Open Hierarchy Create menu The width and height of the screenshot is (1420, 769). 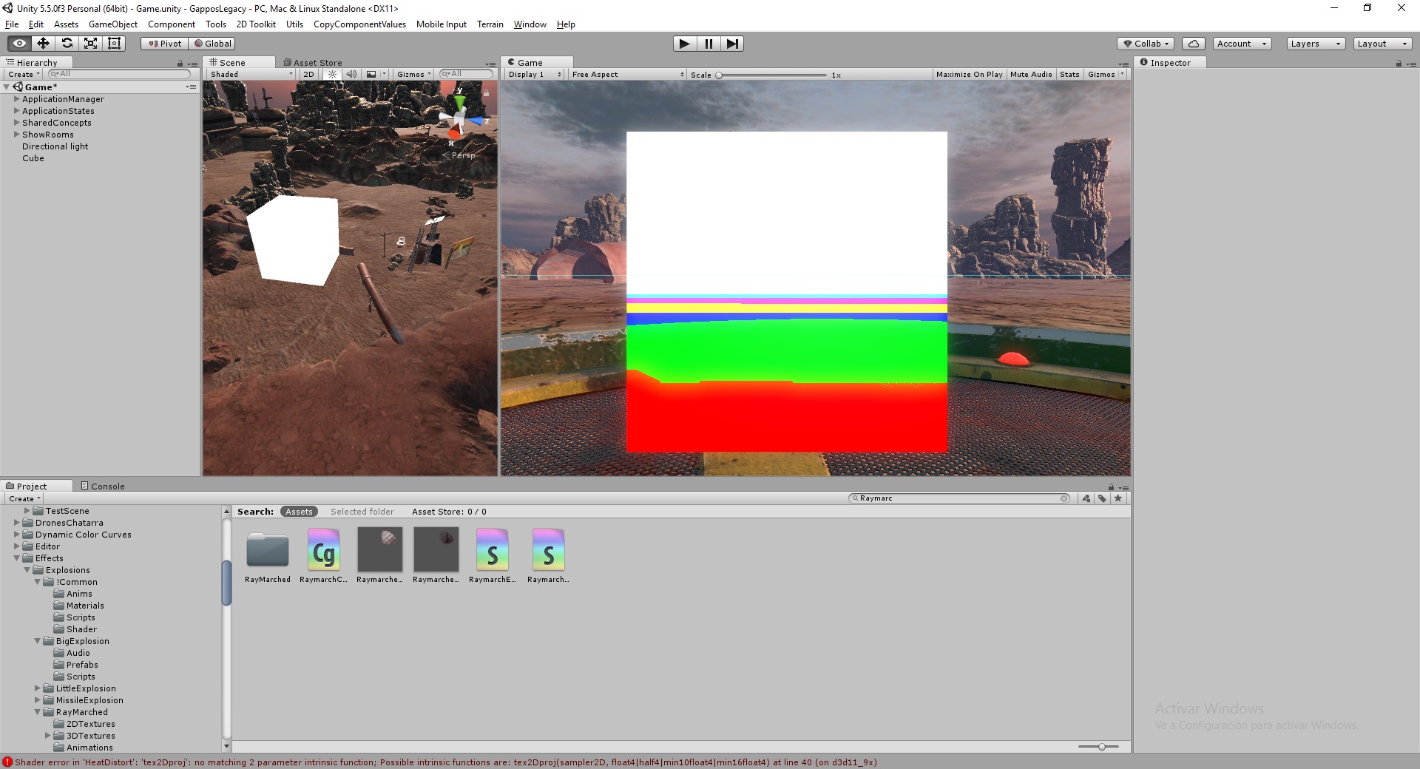pyautogui.click(x=24, y=74)
